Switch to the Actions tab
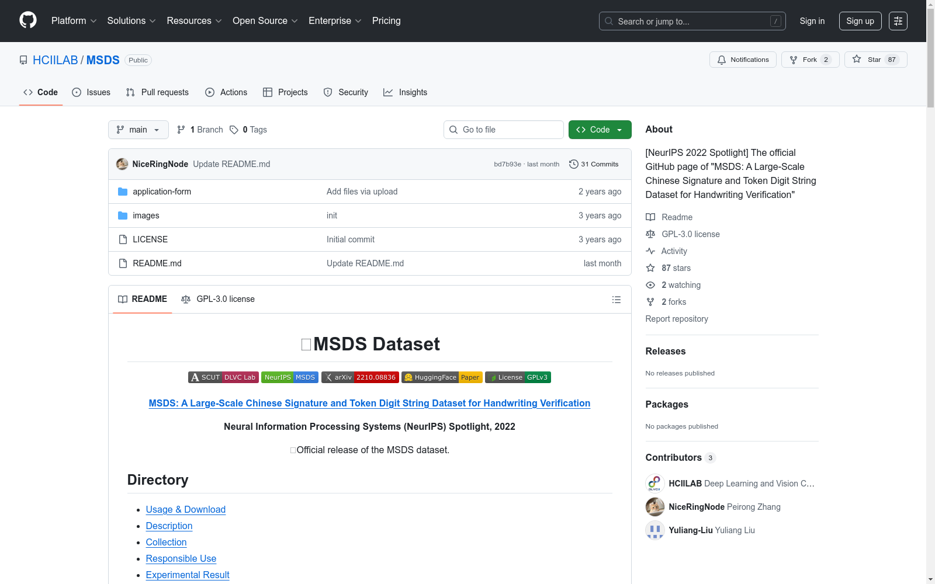The image size is (935, 584). [x=226, y=92]
